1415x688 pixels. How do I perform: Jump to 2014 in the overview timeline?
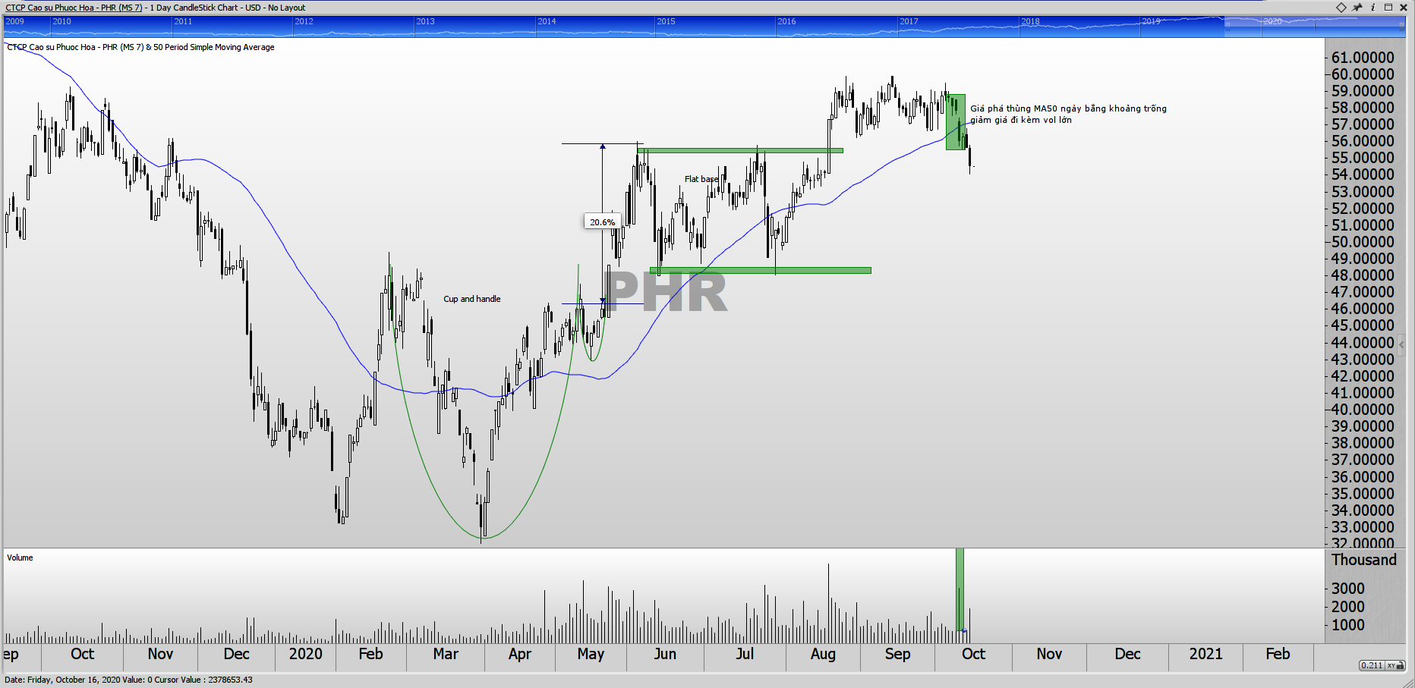(x=547, y=22)
